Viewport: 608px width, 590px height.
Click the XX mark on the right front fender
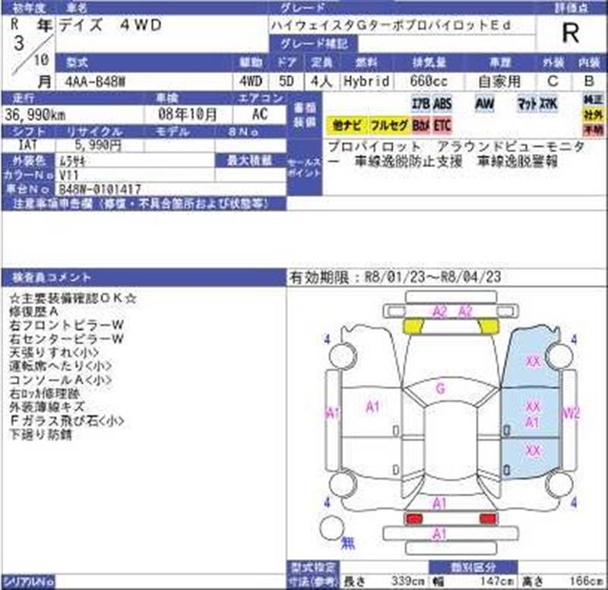[x=533, y=361]
